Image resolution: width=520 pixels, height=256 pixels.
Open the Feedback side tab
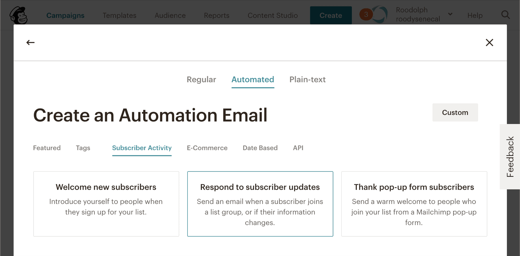(510, 157)
